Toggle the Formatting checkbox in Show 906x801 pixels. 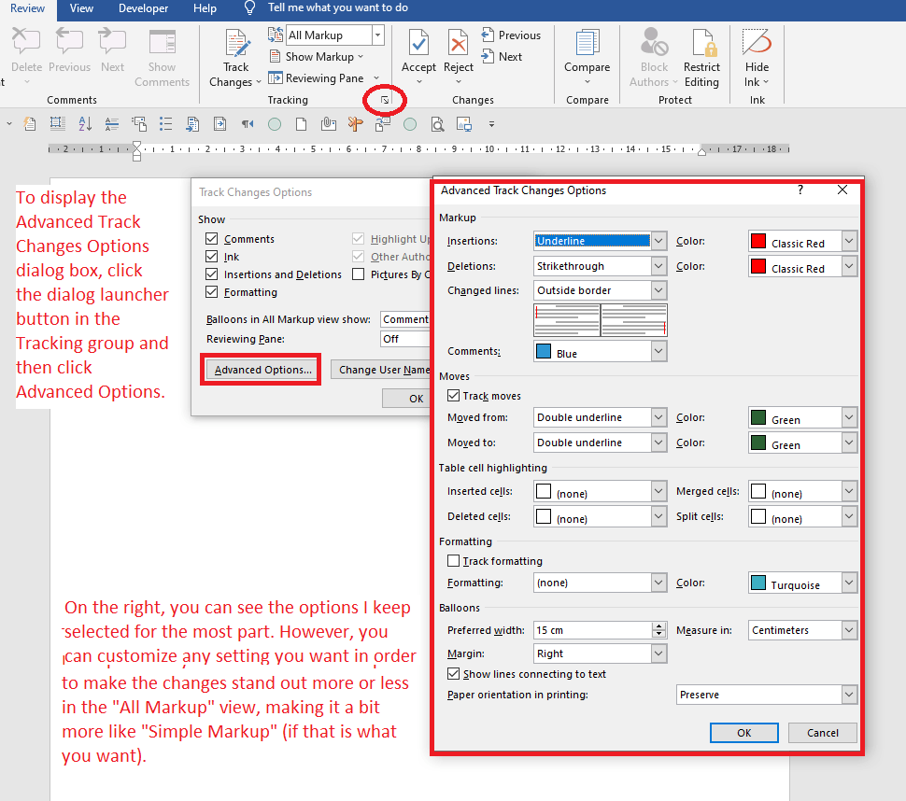click(211, 292)
